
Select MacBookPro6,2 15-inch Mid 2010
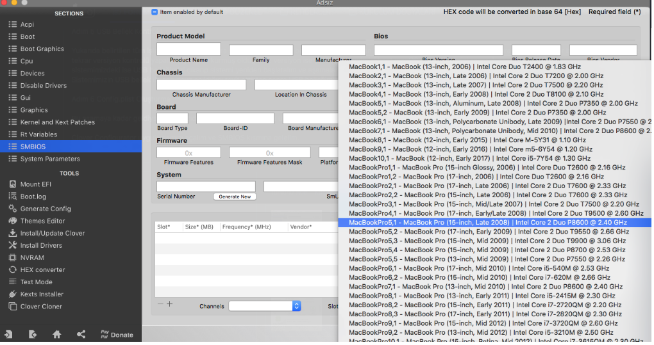(x=495, y=277)
